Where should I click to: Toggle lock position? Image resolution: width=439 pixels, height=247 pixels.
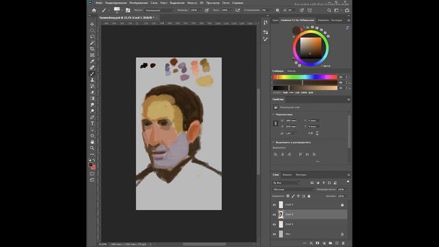tap(298, 196)
